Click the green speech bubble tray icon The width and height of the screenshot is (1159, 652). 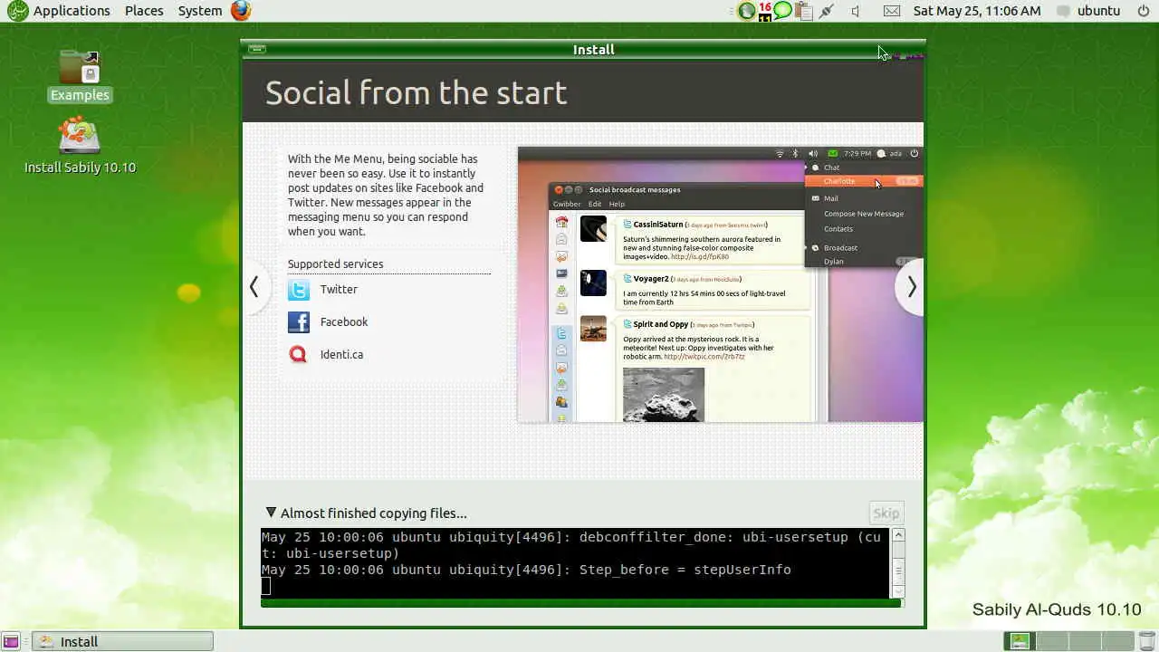pyautogui.click(x=783, y=11)
